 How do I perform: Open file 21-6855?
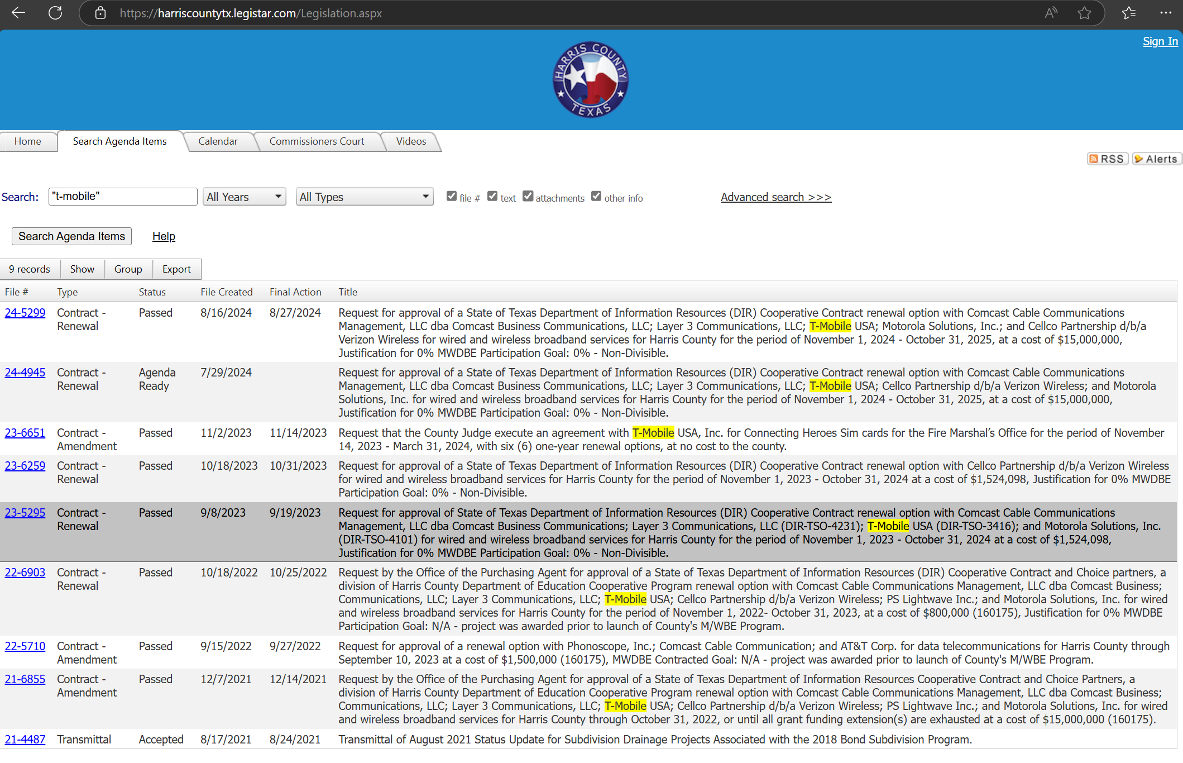[25, 679]
